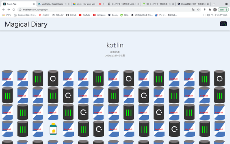The height and width of the screenshot is (144, 230).
Task: Click the recording indicator on Meet tab
Action: click(x=100, y=4)
